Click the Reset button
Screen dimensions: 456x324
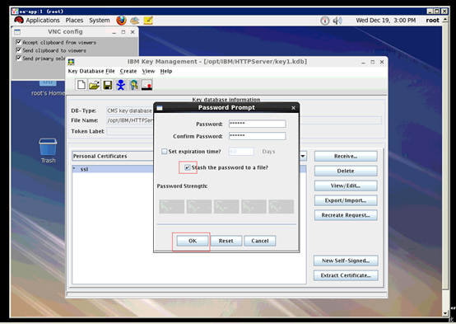click(226, 241)
